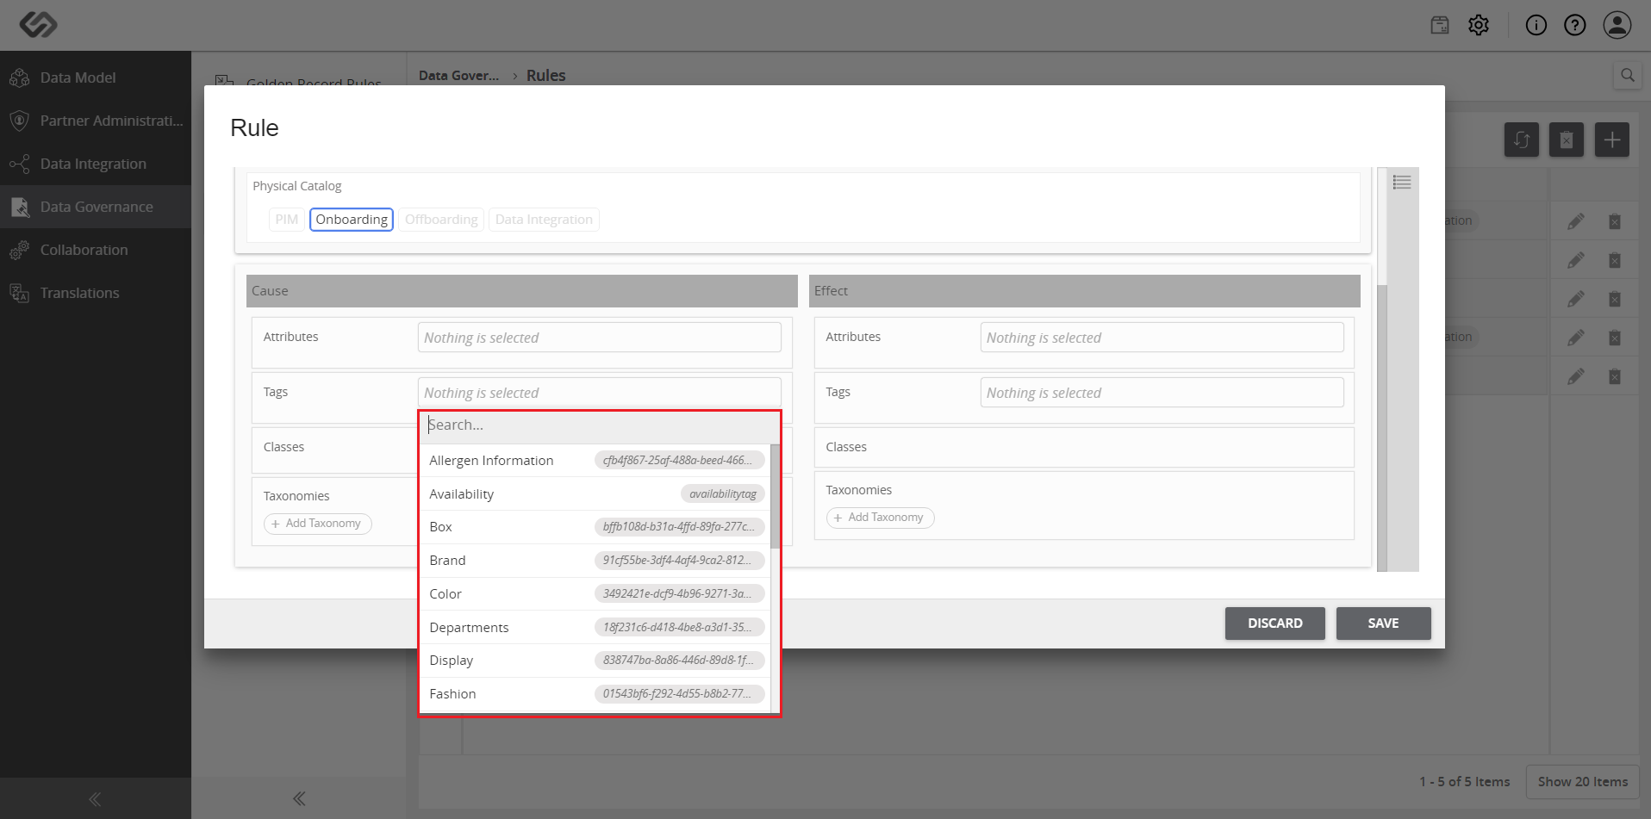This screenshot has width=1651, height=819.
Task: Open Cause Attributes dropdown
Action: pyautogui.click(x=600, y=338)
